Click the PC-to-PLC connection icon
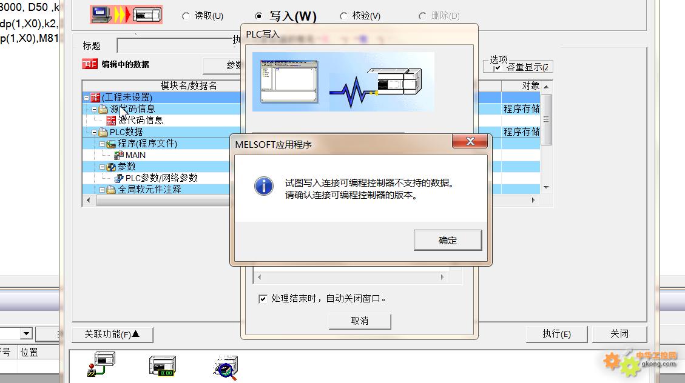This screenshot has height=383, width=685. [x=126, y=15]
